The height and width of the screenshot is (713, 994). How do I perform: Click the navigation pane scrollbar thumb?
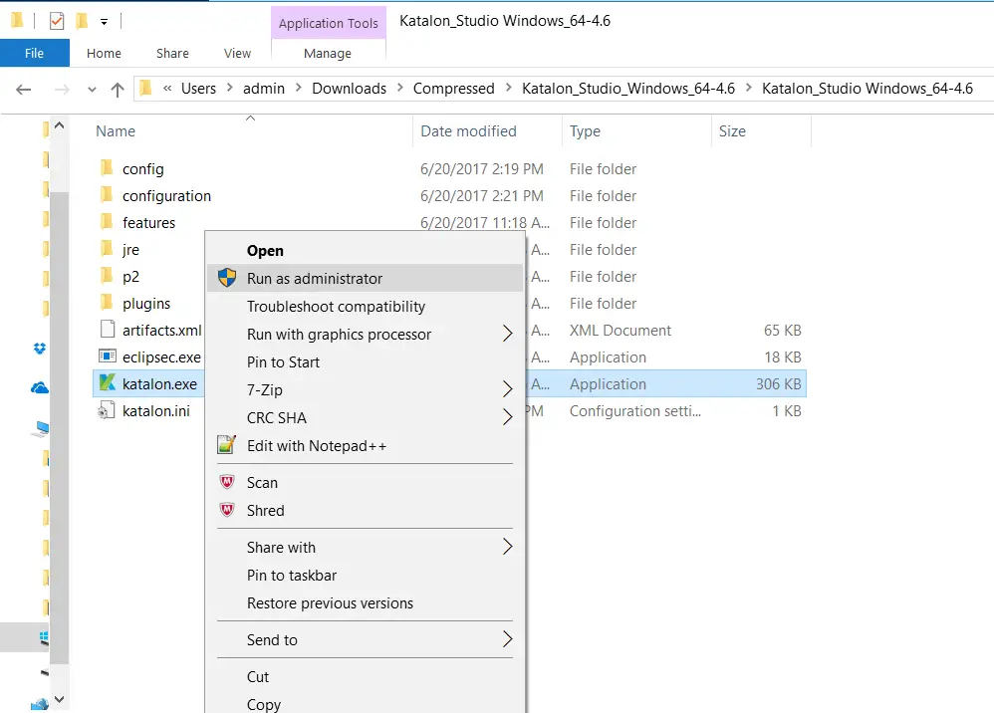pyautogui.click(x=59, y=428)
